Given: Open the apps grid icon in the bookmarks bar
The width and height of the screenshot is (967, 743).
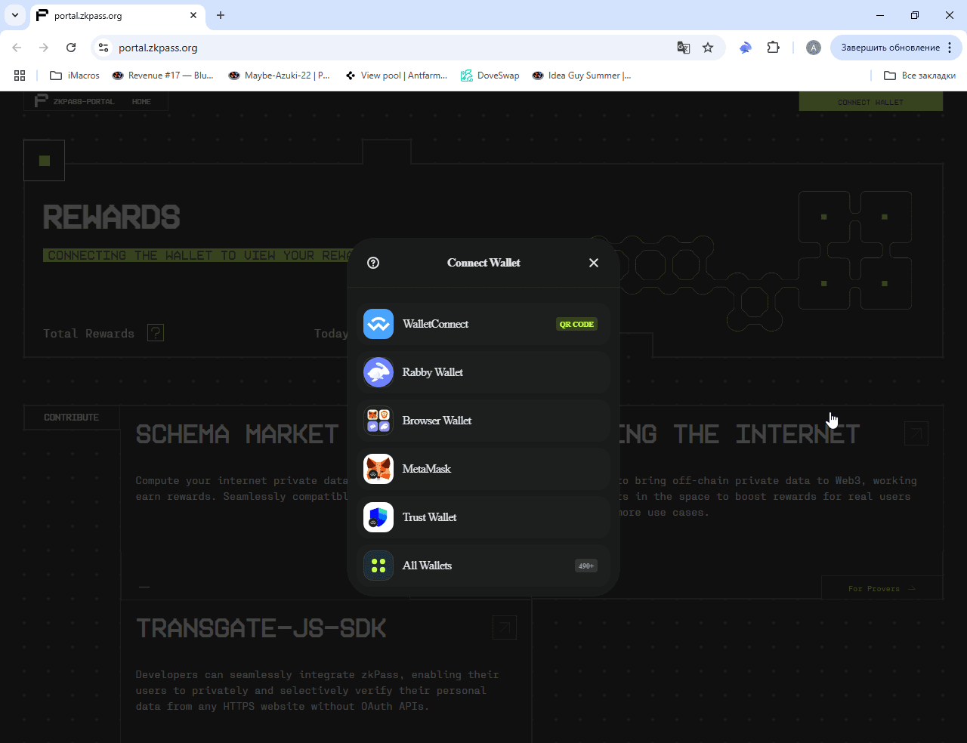Looking at the screenshot, I should pyautogui.click(x=20, y=76).
